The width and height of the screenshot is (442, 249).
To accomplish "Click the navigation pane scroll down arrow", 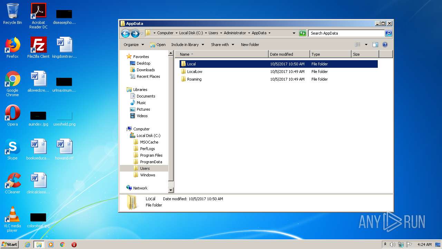I will [x=171, y=190].
